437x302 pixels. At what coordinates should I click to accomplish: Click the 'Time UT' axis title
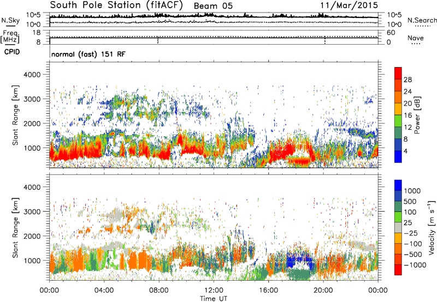214,298
